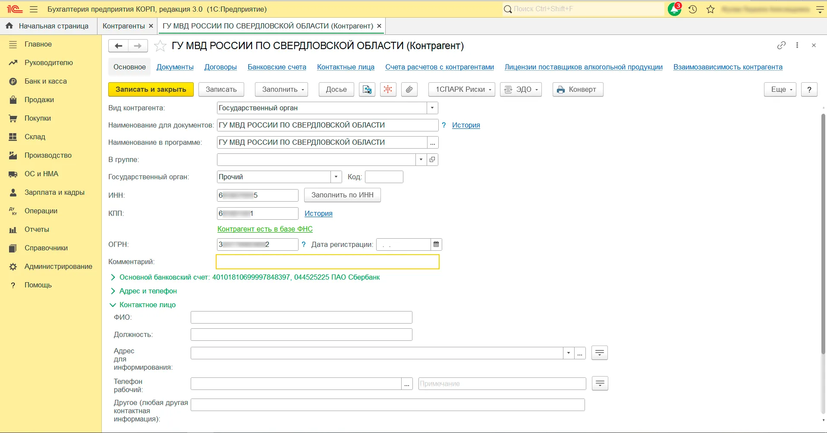Follow the Контрагент есть в базе ФНС link

(265, 229)
